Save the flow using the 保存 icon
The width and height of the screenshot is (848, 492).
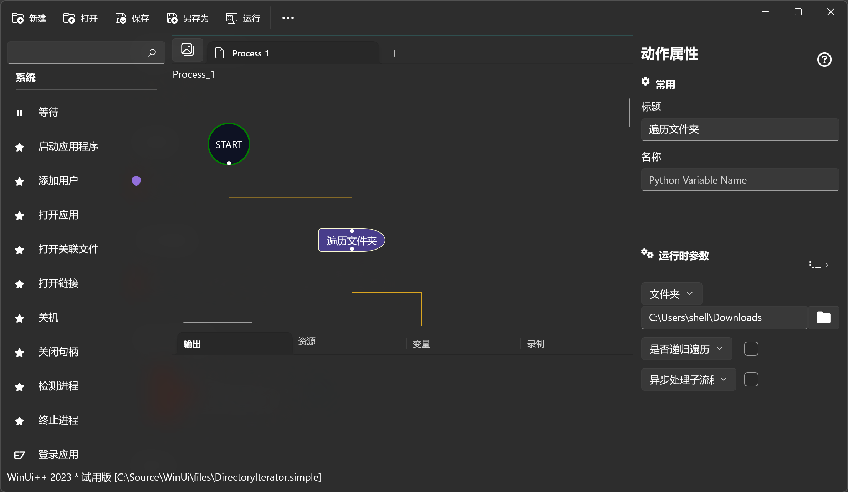120,18
